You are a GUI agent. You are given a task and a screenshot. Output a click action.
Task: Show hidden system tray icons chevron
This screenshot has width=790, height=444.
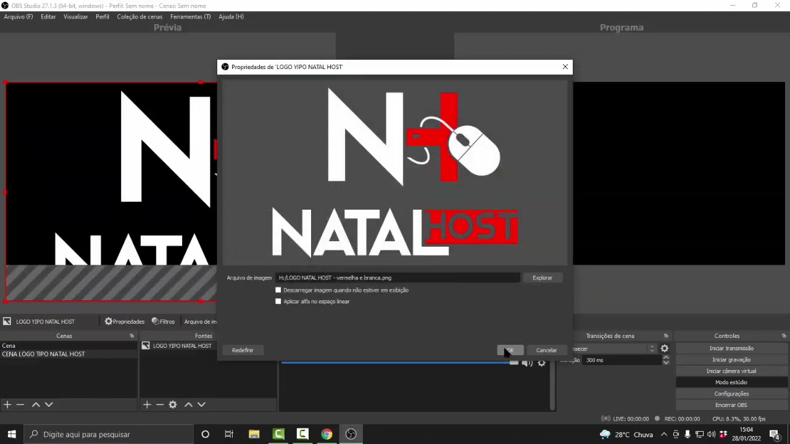tap(664, 434)
